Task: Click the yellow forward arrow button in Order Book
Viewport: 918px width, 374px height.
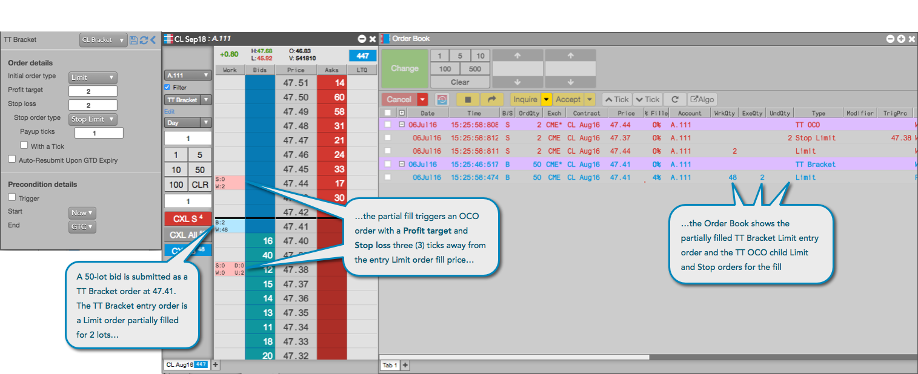Action: click(x=492, y=99)
